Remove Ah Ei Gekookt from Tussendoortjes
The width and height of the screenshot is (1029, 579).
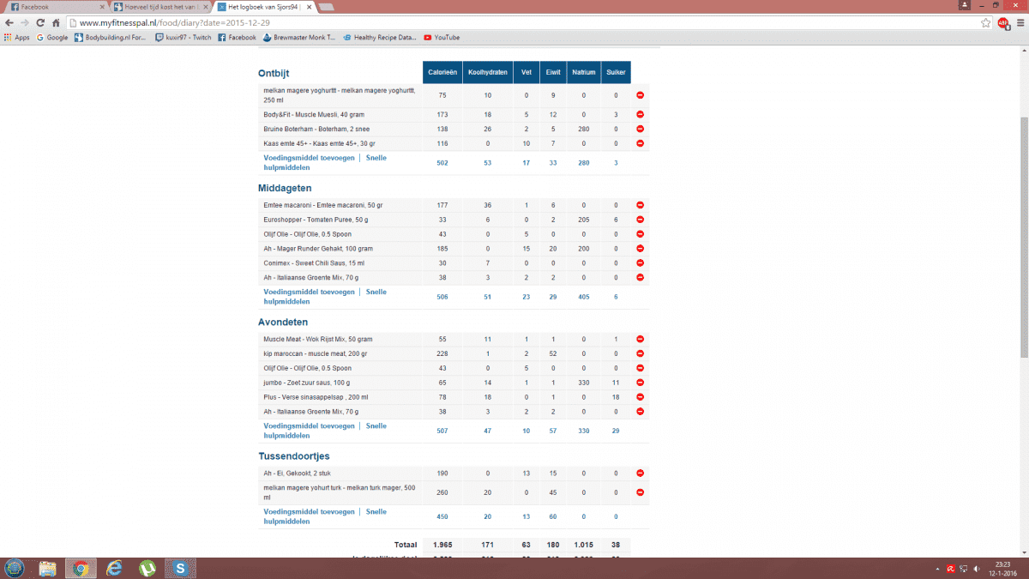(x=640, y=473)
